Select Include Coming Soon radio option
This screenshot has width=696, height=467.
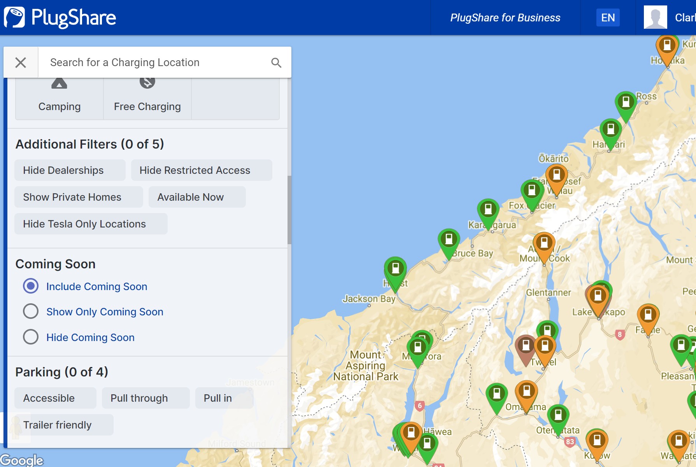[x=31, y=286]
